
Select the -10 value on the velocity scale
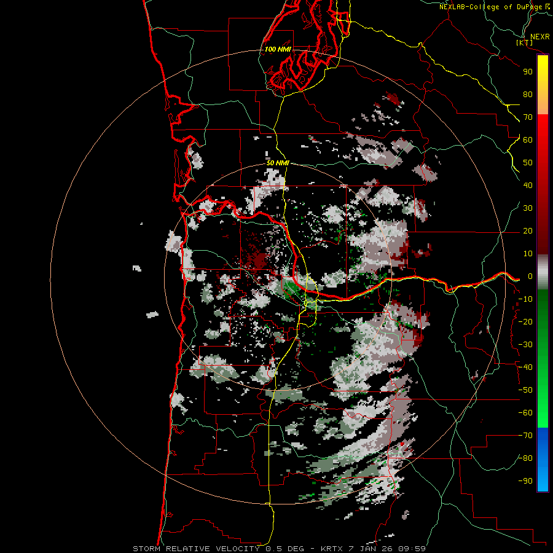[525, 299]
